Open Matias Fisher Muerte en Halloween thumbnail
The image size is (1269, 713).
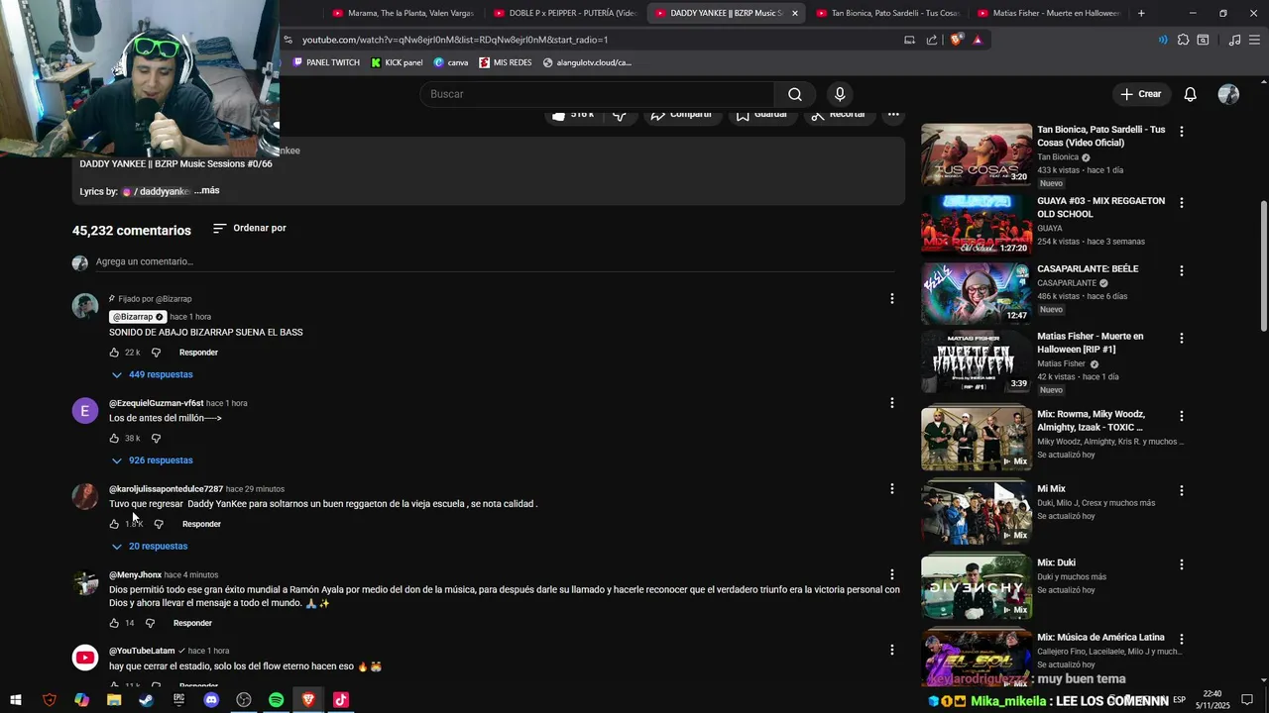(977, 361)
